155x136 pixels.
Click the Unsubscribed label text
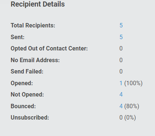point(30,117)
